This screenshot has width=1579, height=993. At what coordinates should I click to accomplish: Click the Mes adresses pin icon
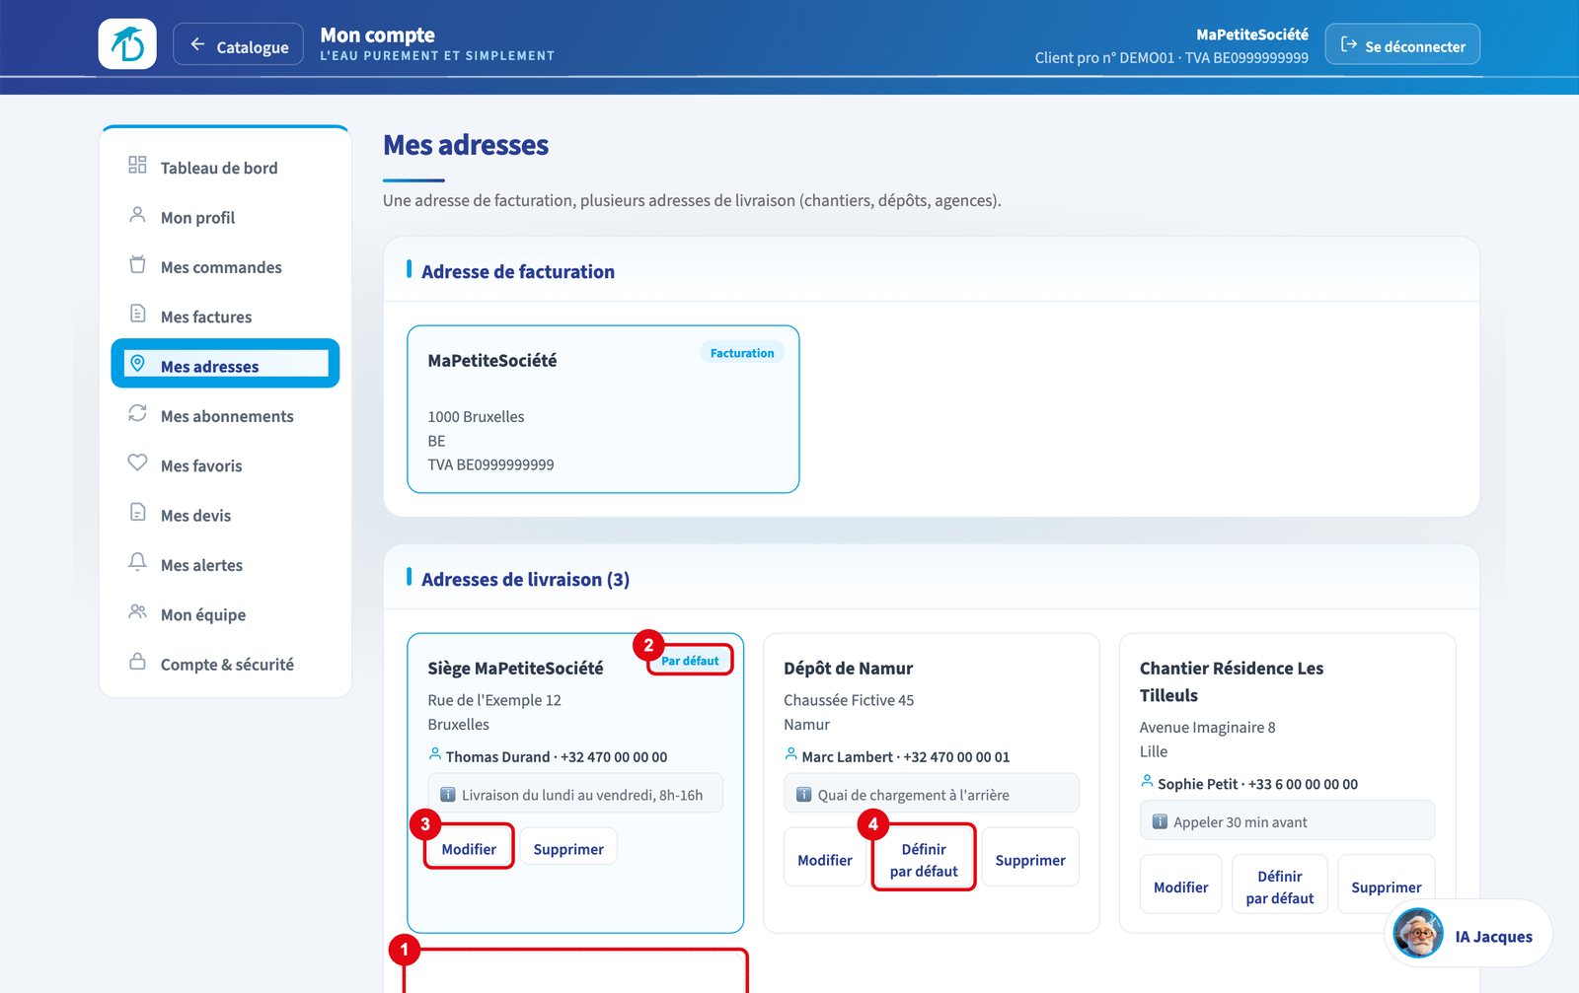tap(137, 364)
